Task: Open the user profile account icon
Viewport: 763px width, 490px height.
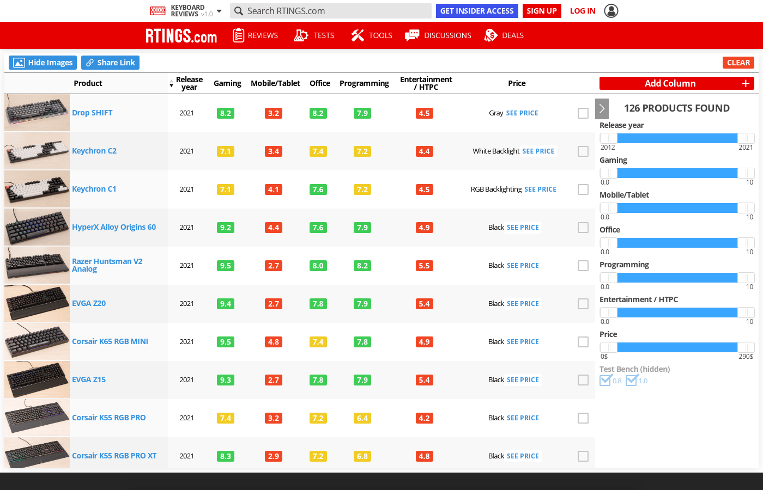Action: coord(611,11)
